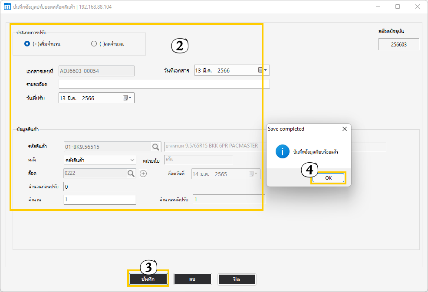Viewport: 428px width, 292px height.
Task: Close the Save completed dialog with X
Action: pos(344,129)
